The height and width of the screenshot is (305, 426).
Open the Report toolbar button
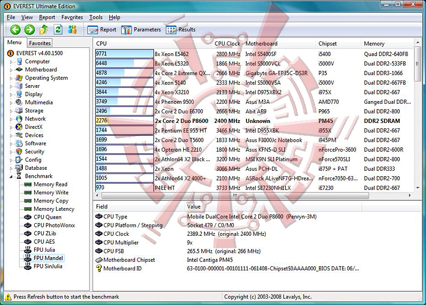[102, 30]
